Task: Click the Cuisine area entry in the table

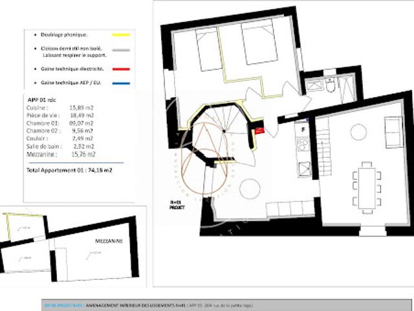Action: click(60, 108)
